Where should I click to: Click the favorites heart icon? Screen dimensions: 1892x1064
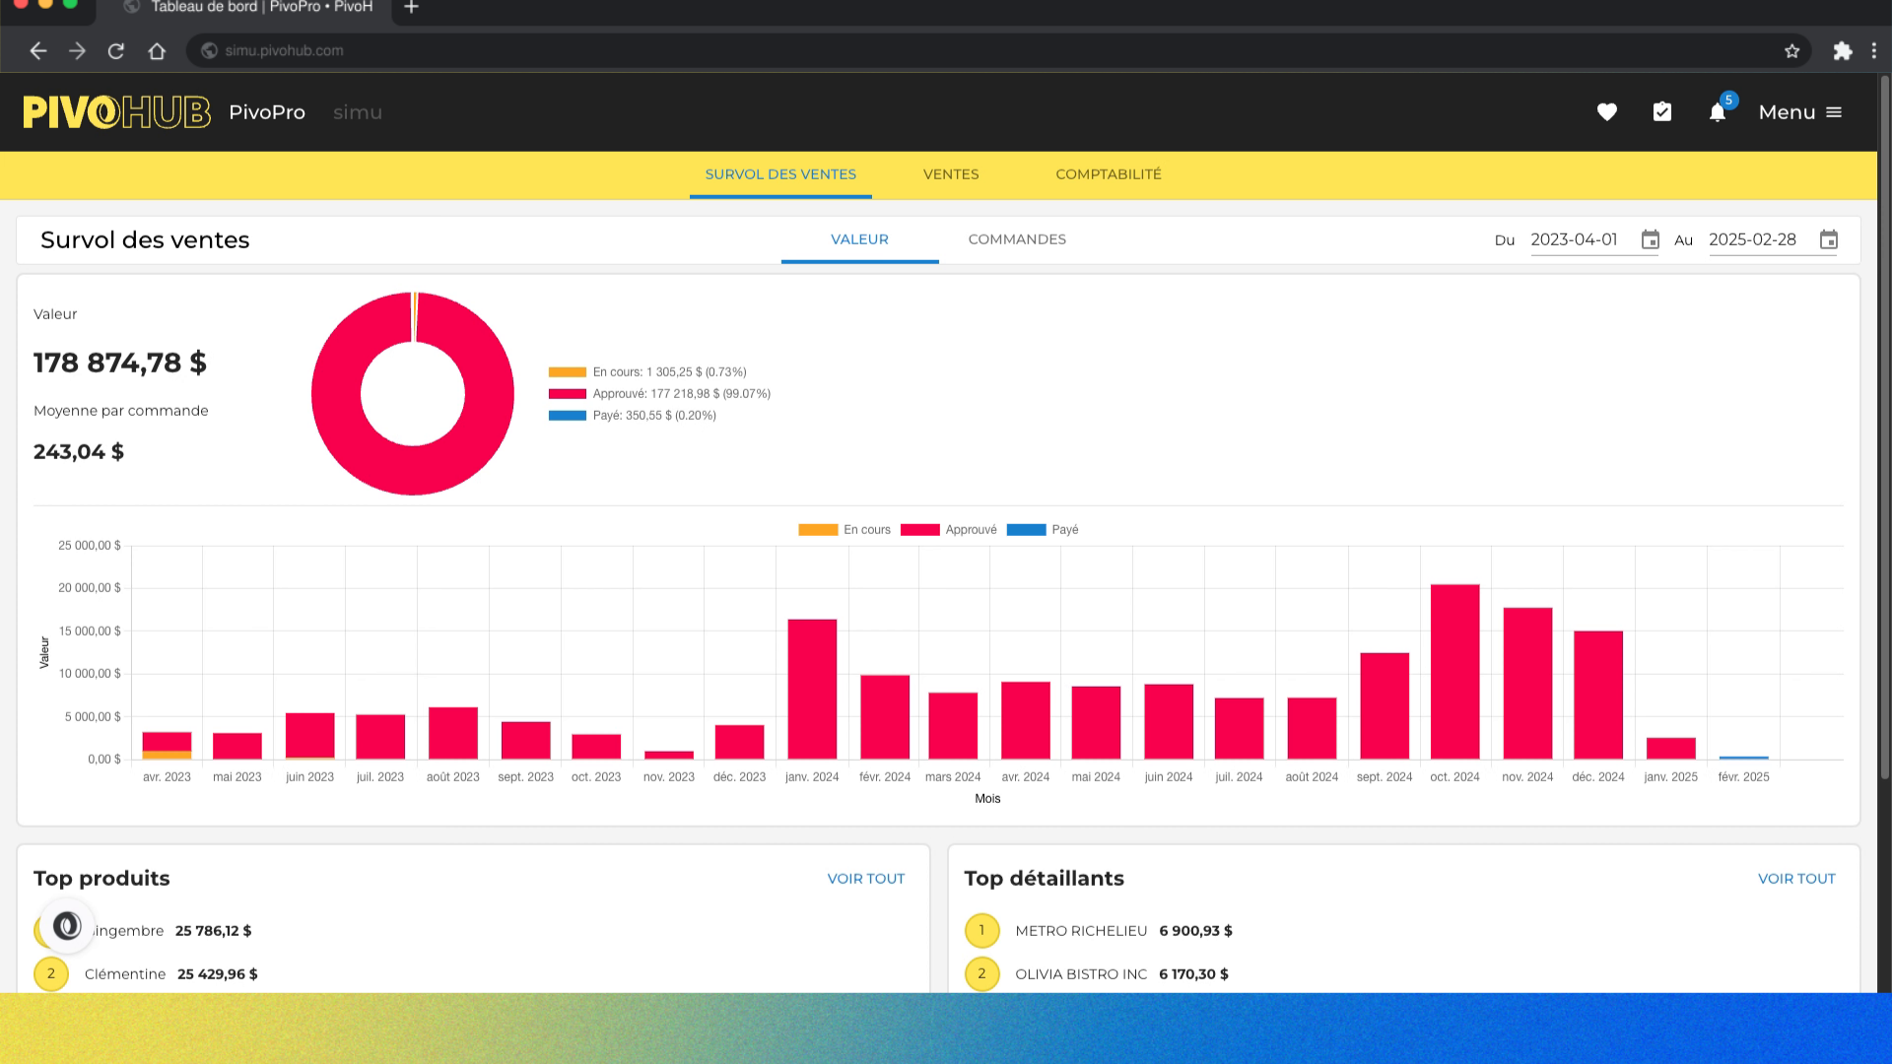click(1606, 112)
